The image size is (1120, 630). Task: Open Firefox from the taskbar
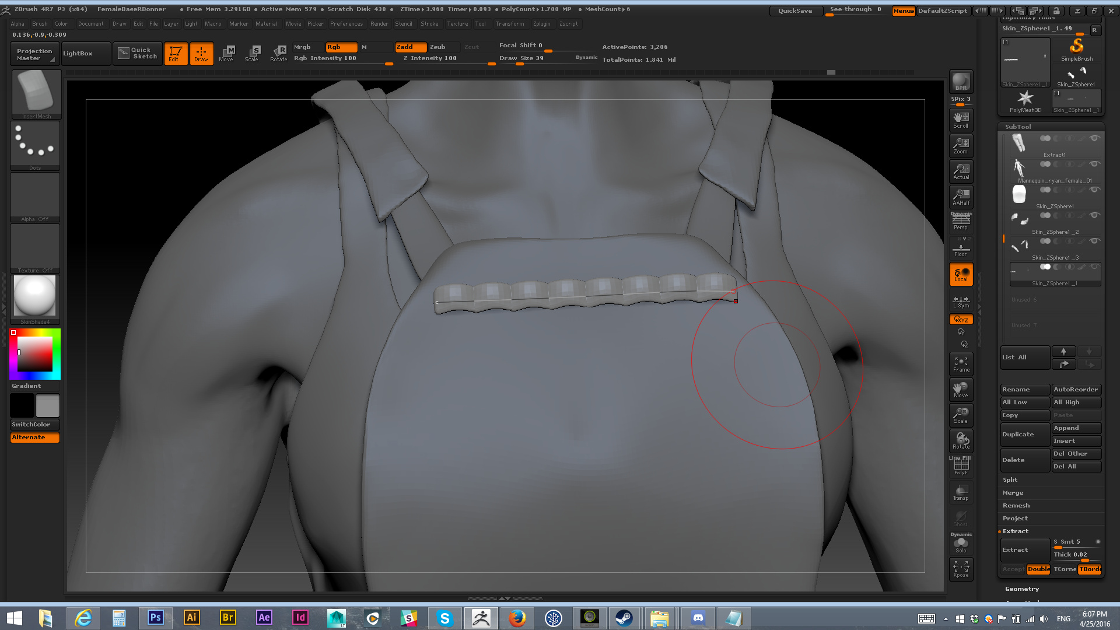pos(517,617)
